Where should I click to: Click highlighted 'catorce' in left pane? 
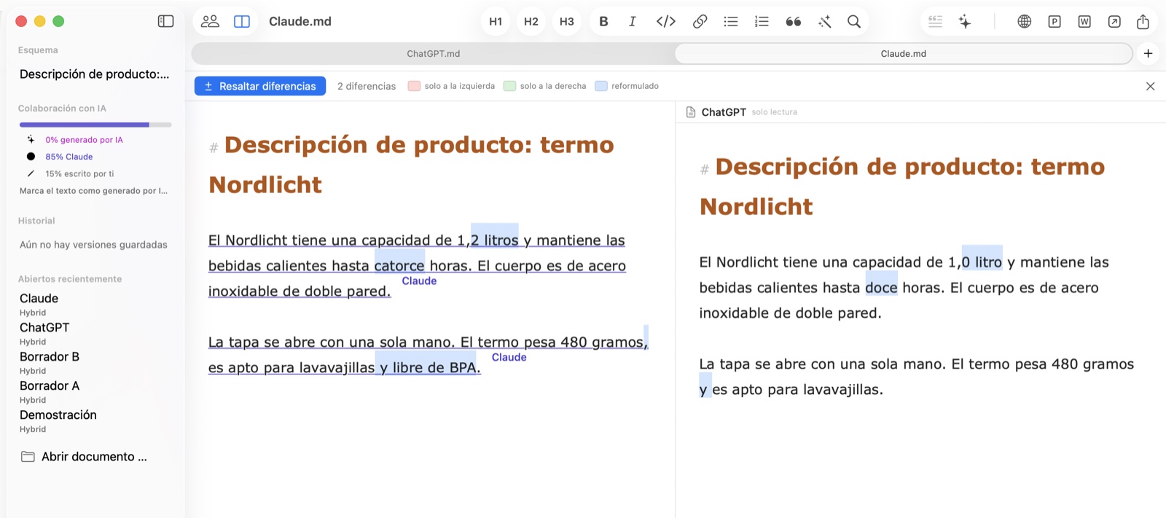(x=399, y=265)
